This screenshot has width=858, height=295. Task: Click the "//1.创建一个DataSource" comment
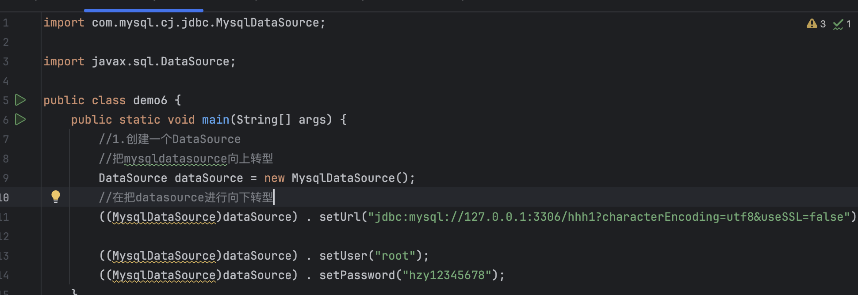pyautogui.click(x=170, y=139)
